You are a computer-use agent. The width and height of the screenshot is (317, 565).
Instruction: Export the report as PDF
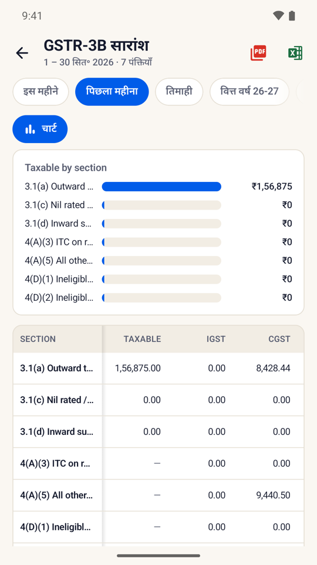point(258,54)
